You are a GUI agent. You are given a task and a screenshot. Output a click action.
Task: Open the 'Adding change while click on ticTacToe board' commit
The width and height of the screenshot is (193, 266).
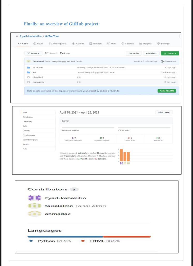(101, 68)
